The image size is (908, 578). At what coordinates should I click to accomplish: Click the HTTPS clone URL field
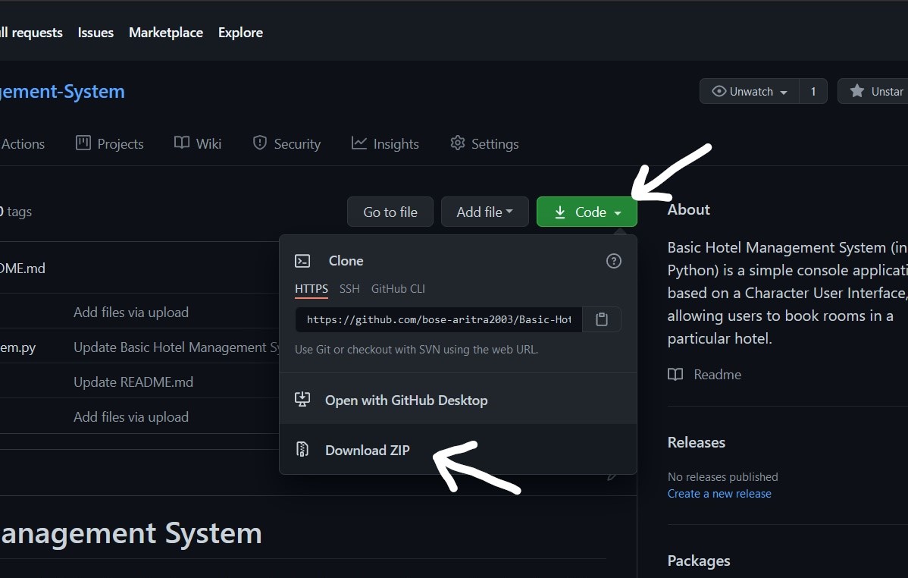point(438,319)
